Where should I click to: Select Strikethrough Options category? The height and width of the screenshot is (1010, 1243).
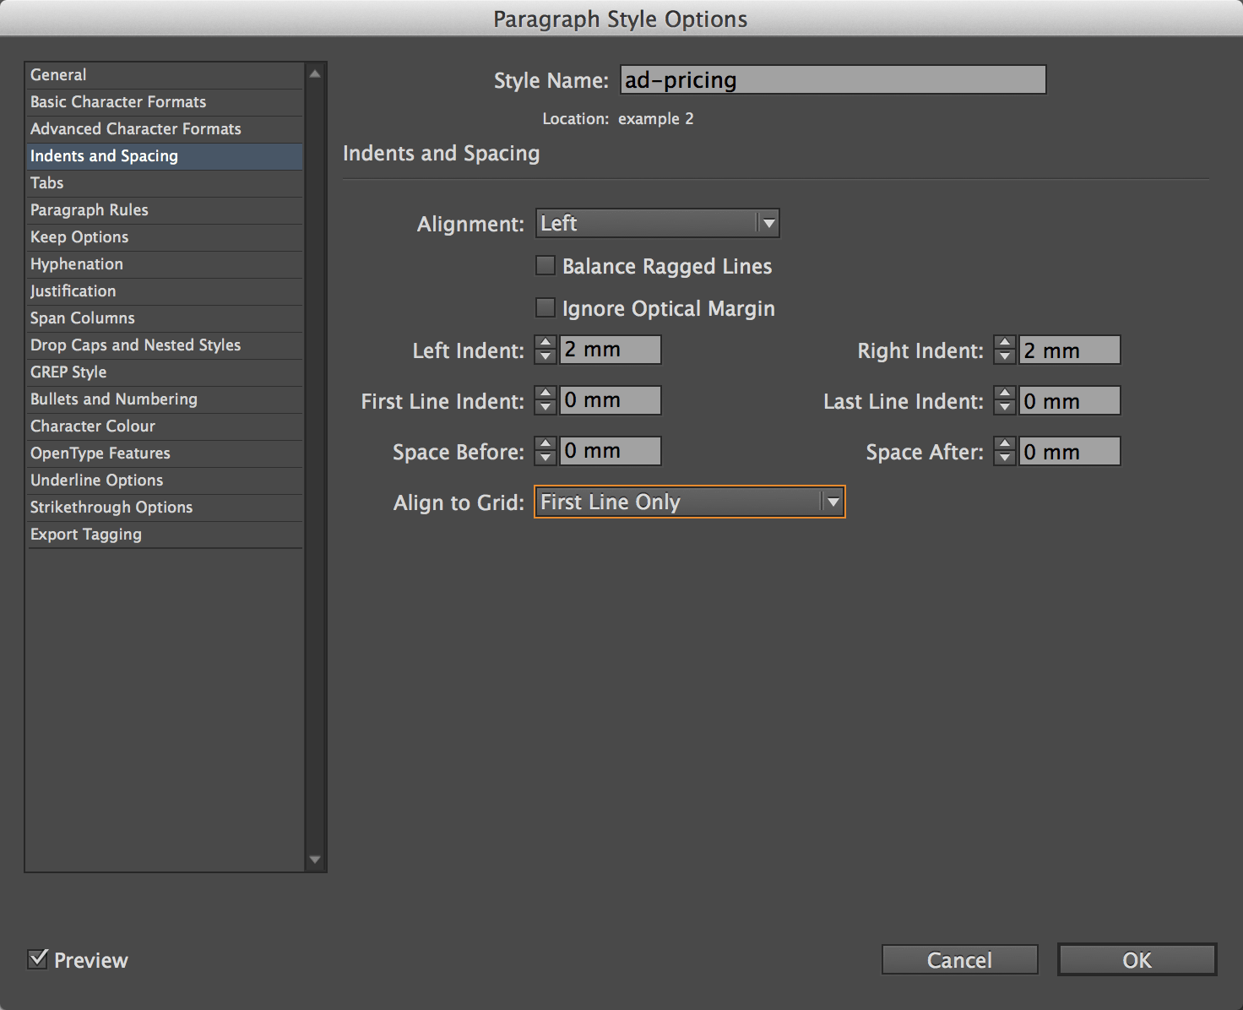point(165,508)
